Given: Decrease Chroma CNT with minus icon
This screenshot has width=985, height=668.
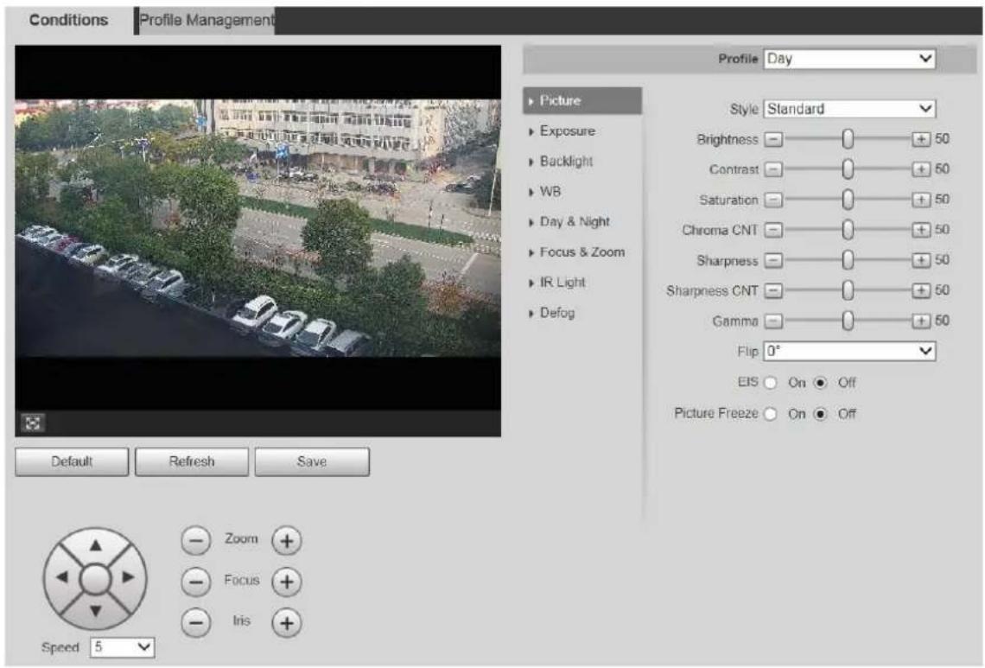Looking at the screenshot, I should pos(773,230).
